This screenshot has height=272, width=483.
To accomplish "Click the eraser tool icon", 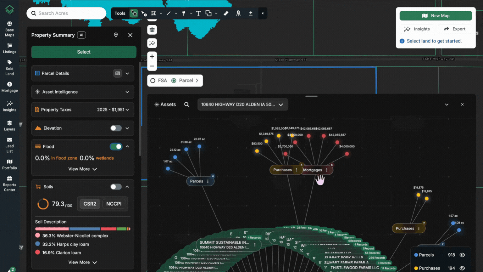I will 226,13.
